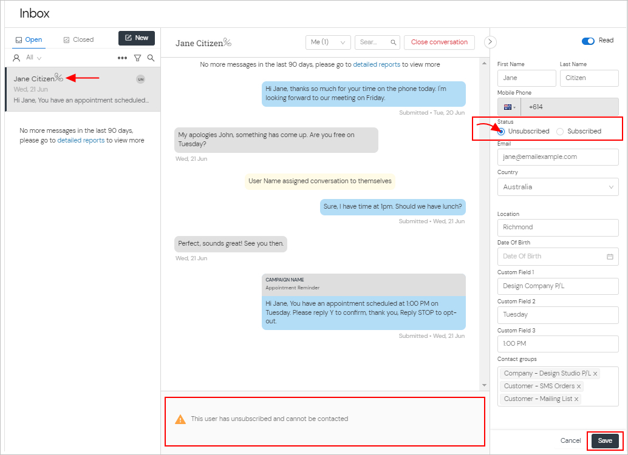Click the UN avatar badge on Jane Citizen conversation
Viewport: 628px width, 455px height.
(140, 79)
